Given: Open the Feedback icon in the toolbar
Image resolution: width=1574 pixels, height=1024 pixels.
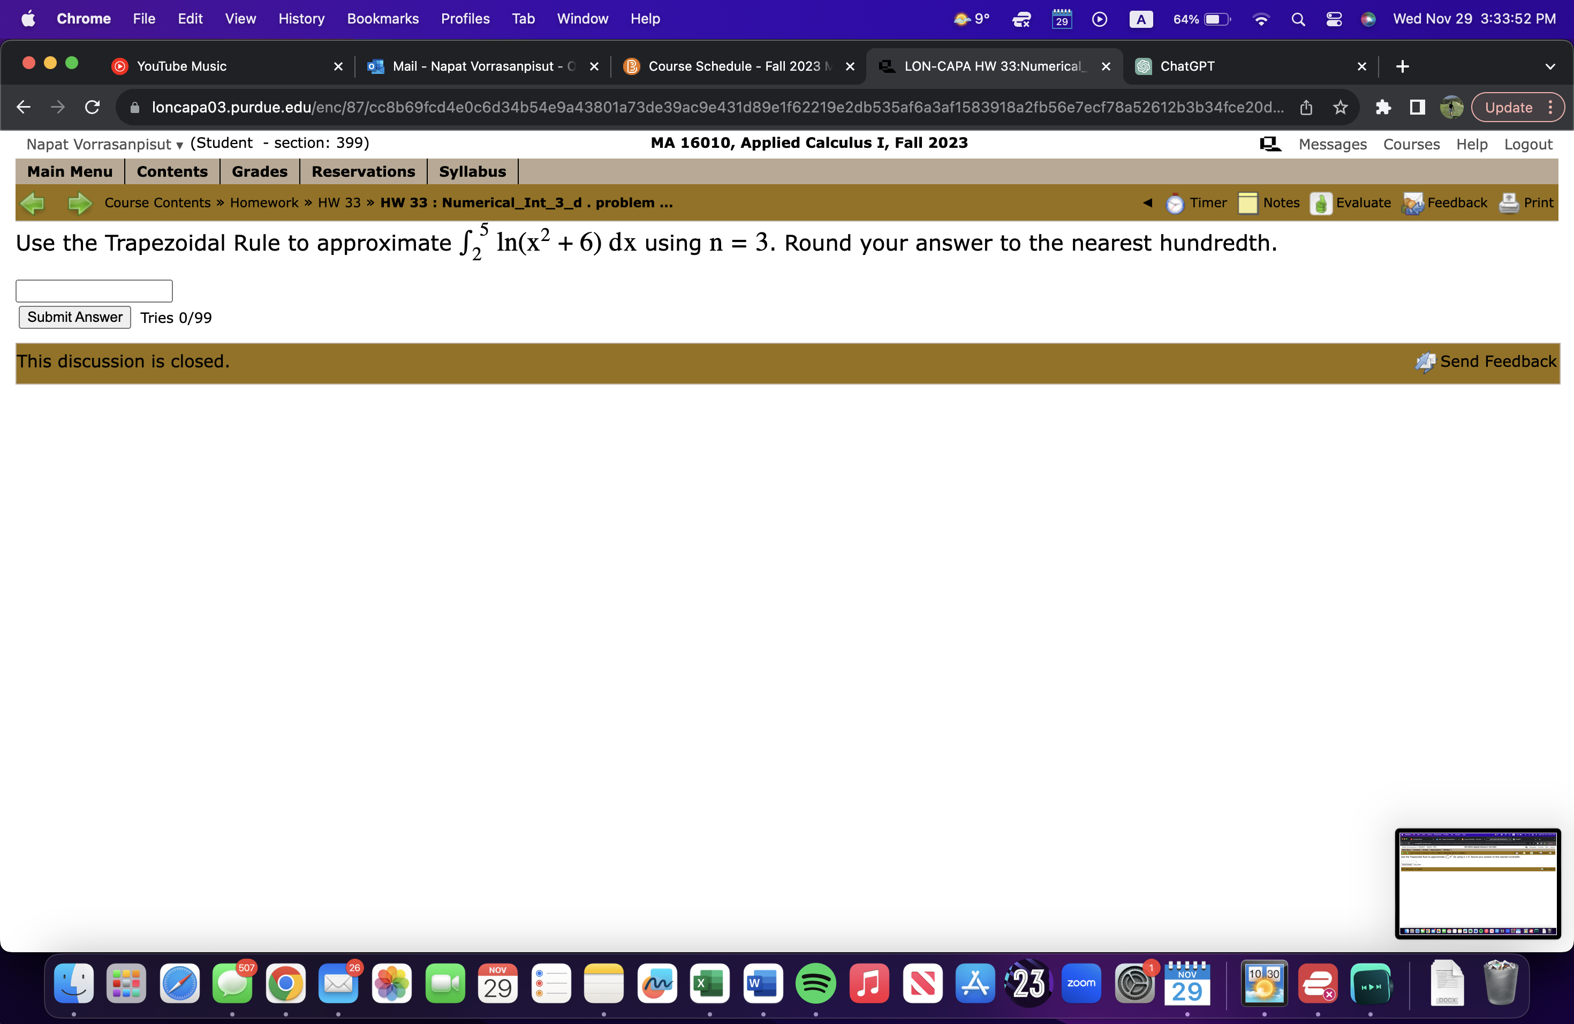Looking at the screenshot, I should tap(1412, 203).
